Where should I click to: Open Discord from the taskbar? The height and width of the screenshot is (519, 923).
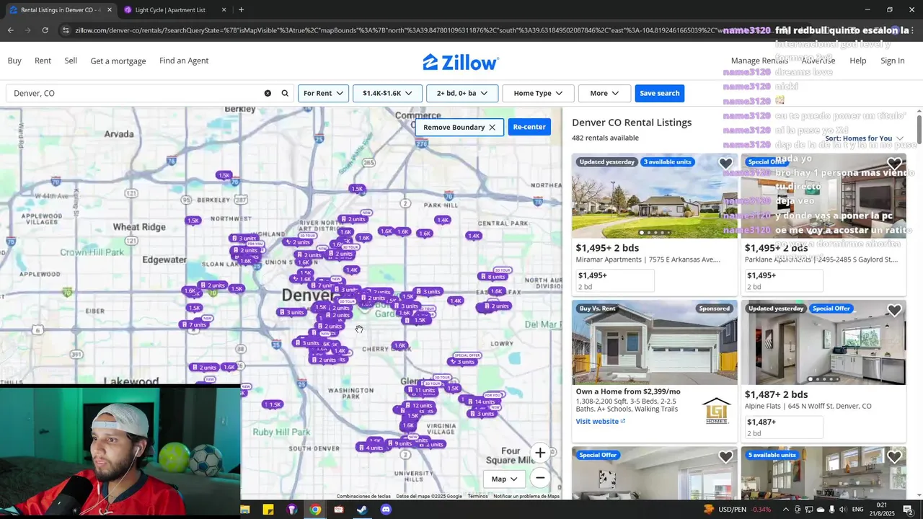pyautogui.click(x=386, y=510)
